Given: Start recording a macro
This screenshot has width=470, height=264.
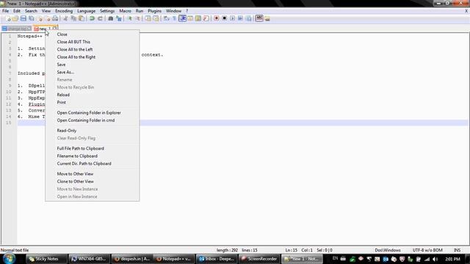Looking at the screenshot, I should [216, 18].
